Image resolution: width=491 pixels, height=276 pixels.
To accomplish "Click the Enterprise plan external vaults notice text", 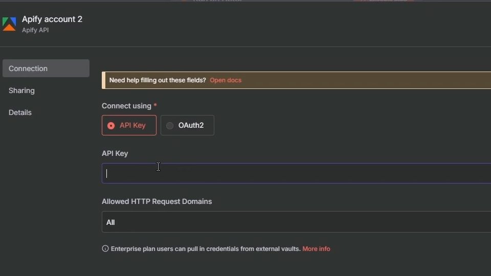I will 205,249.
